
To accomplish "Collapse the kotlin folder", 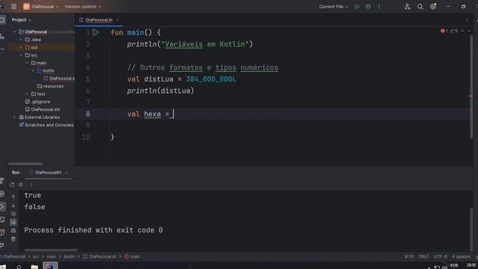I will tap(33, 70).
